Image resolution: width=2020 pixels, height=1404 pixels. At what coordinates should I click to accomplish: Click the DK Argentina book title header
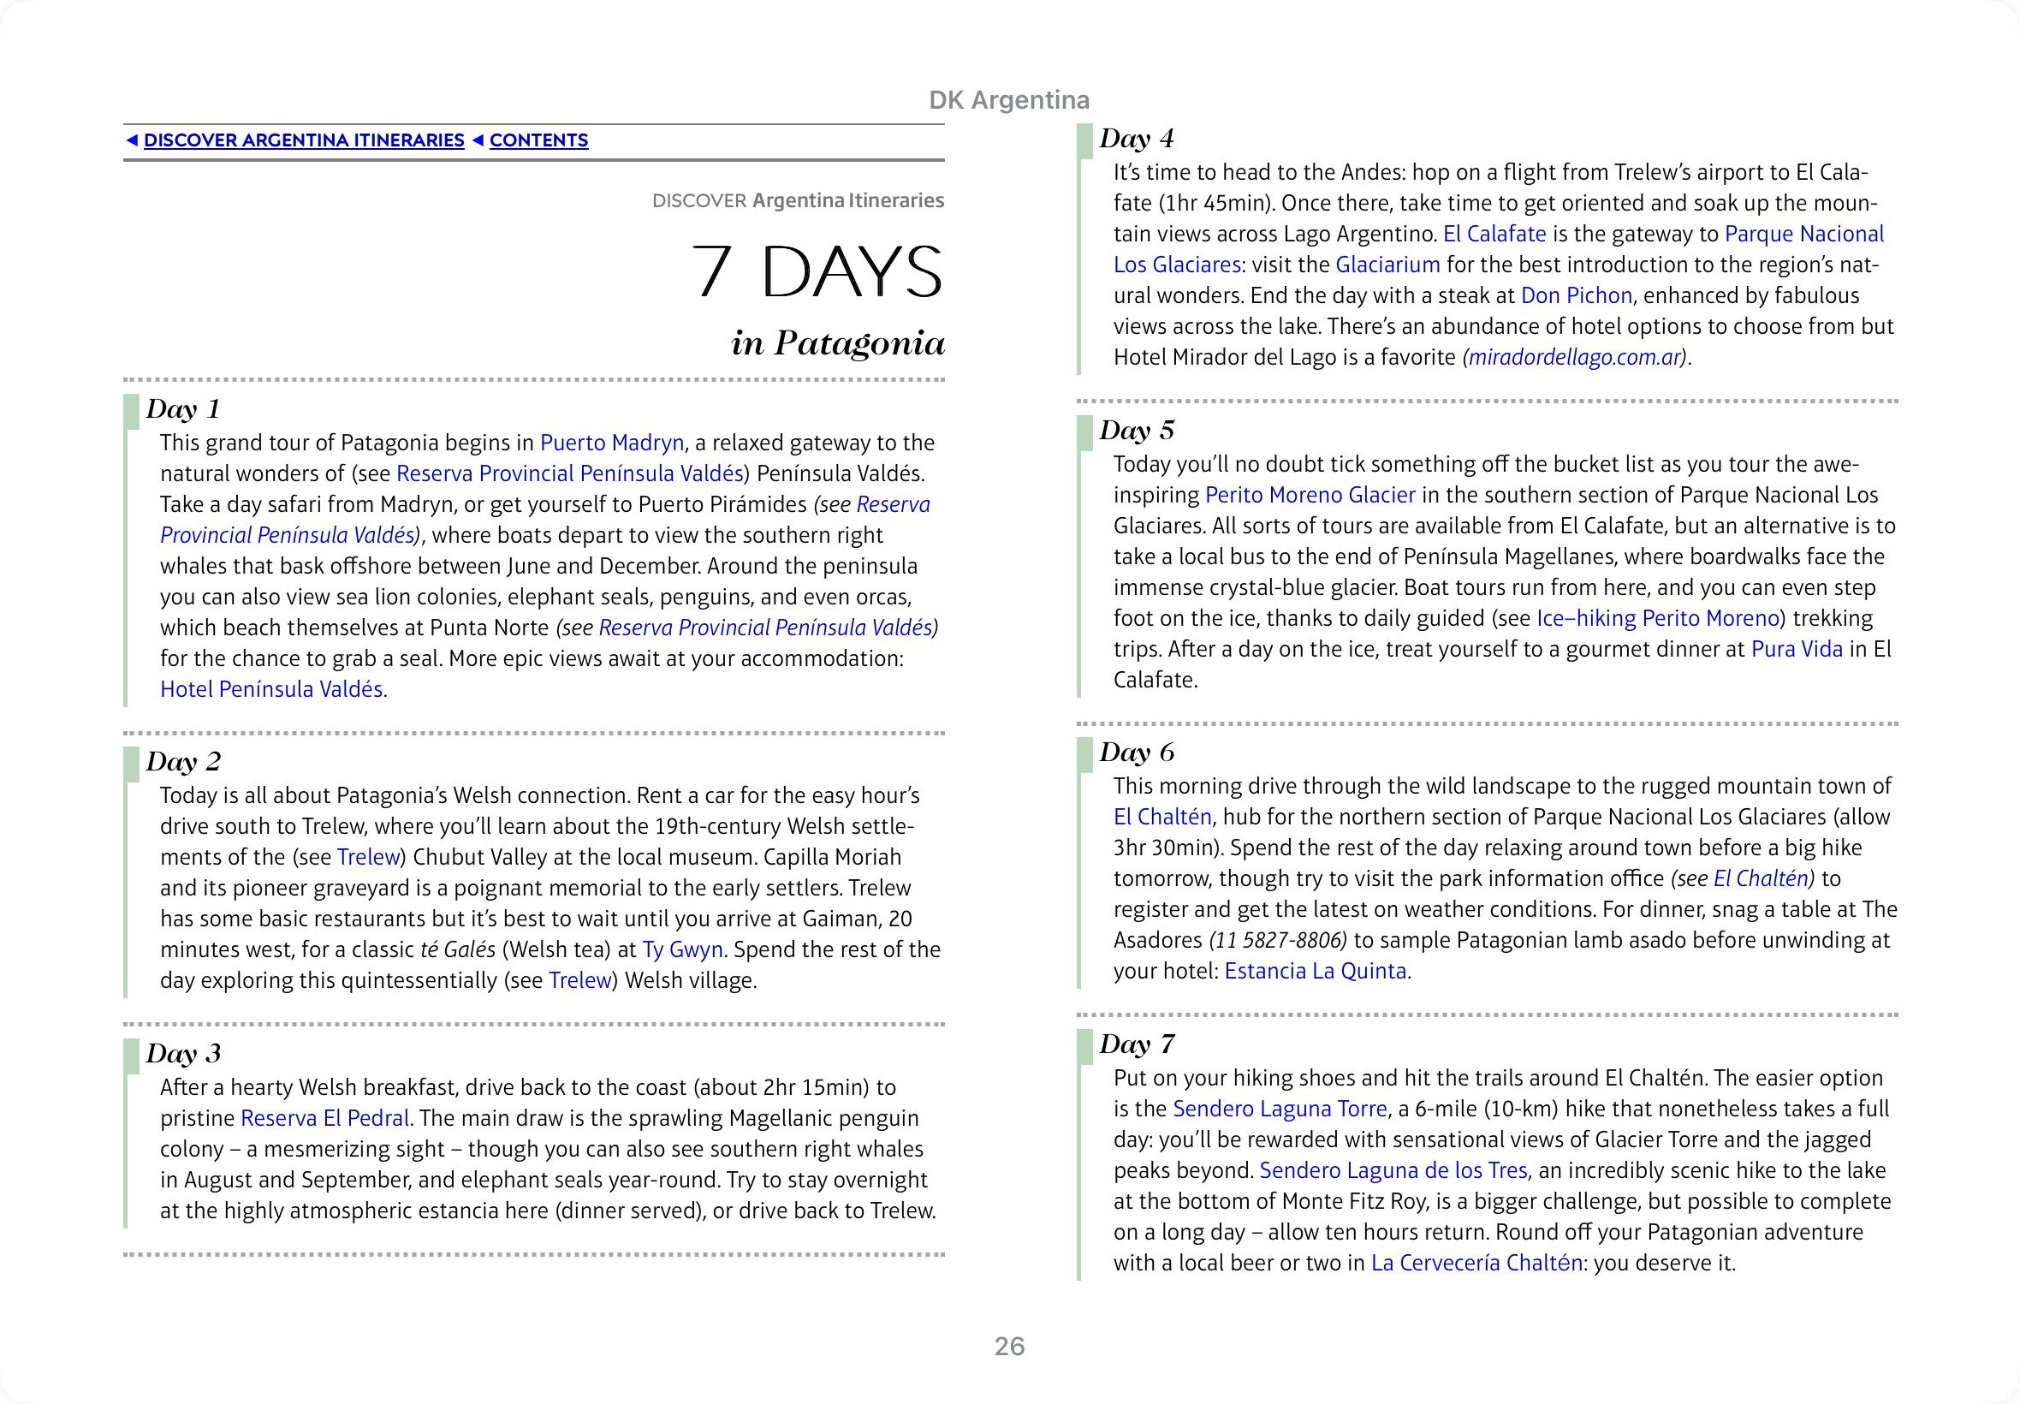[x=1008, y=100]
